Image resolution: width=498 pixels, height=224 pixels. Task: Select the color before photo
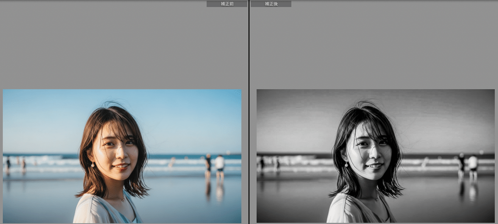click(122, 156)
